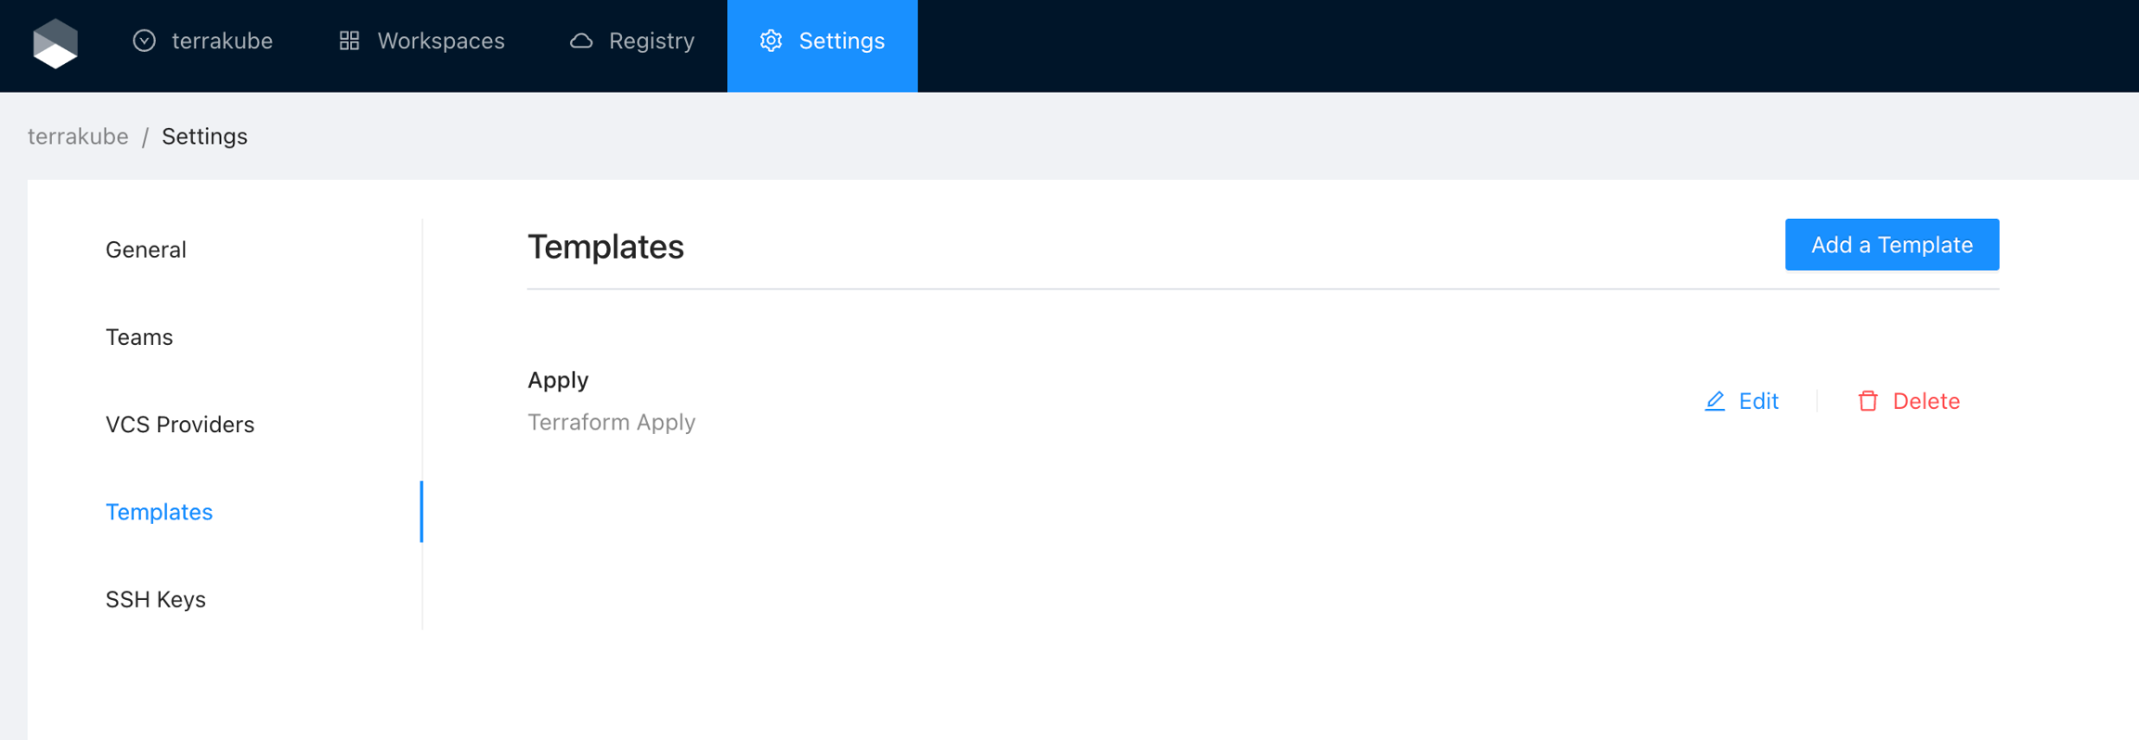This screenshot has height=740, width=2139.
Task: Switch to the Teams settings section
Action: [139, 337]
